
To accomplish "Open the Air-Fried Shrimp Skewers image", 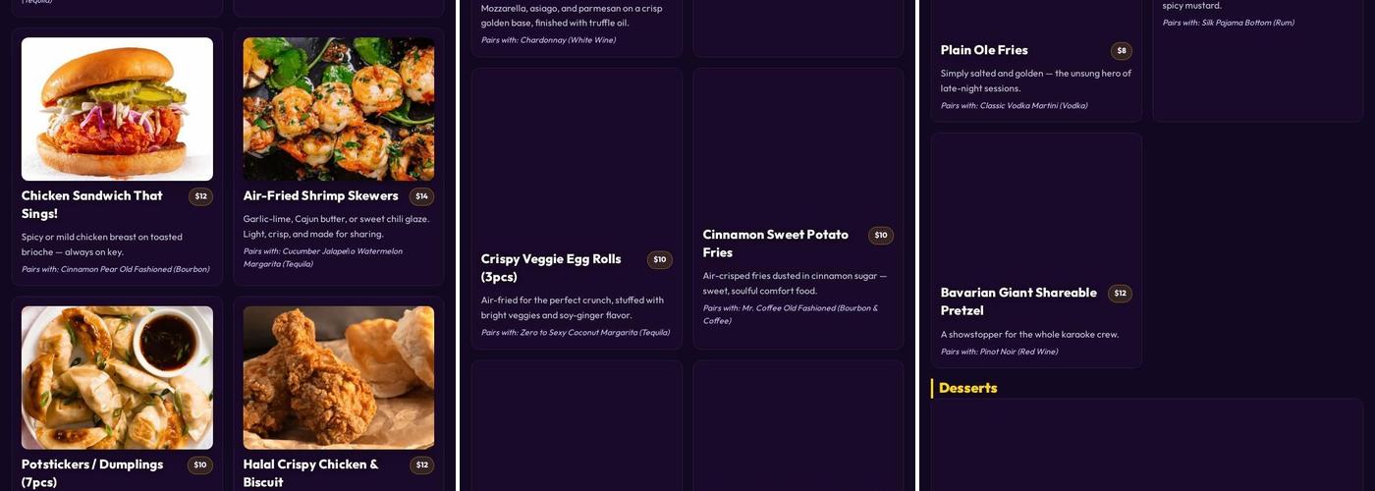I will tap(339, 109).
